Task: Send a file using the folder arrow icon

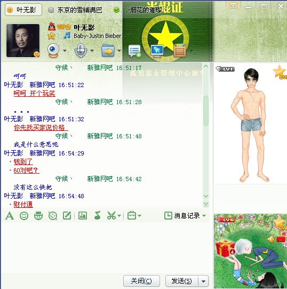Action: coord(108,50)
